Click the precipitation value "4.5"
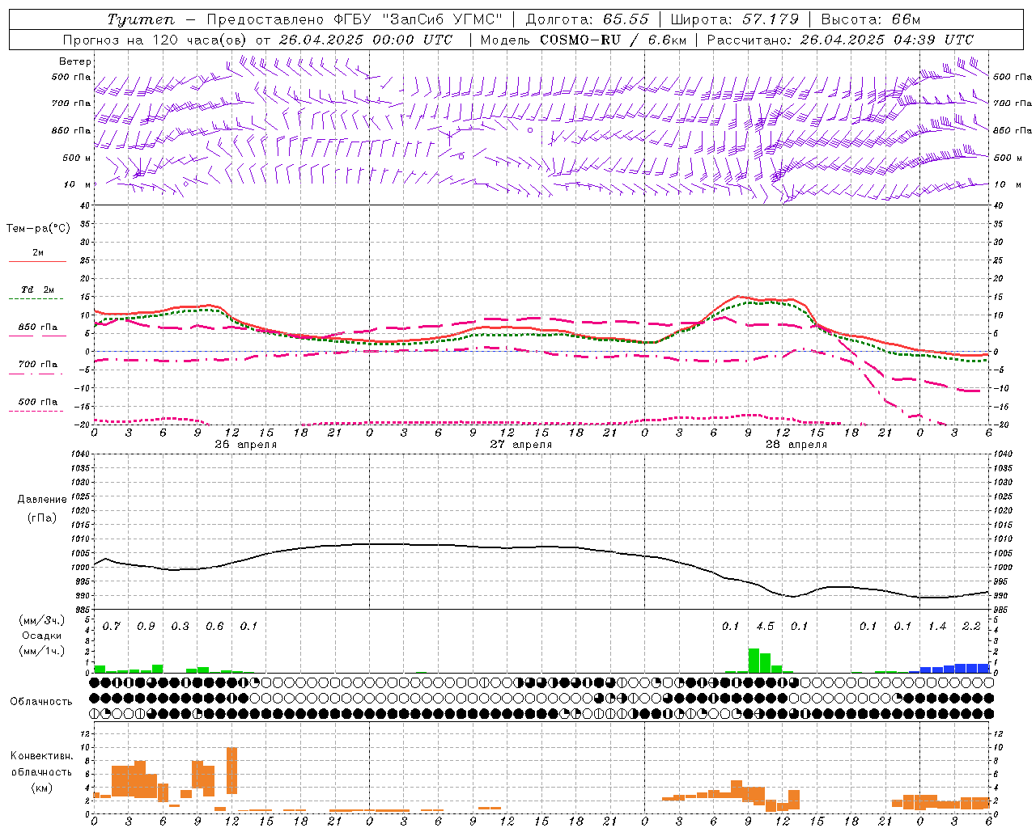Image resolution: width=1036 pixels, height=828 pixels. coord(765,627)
